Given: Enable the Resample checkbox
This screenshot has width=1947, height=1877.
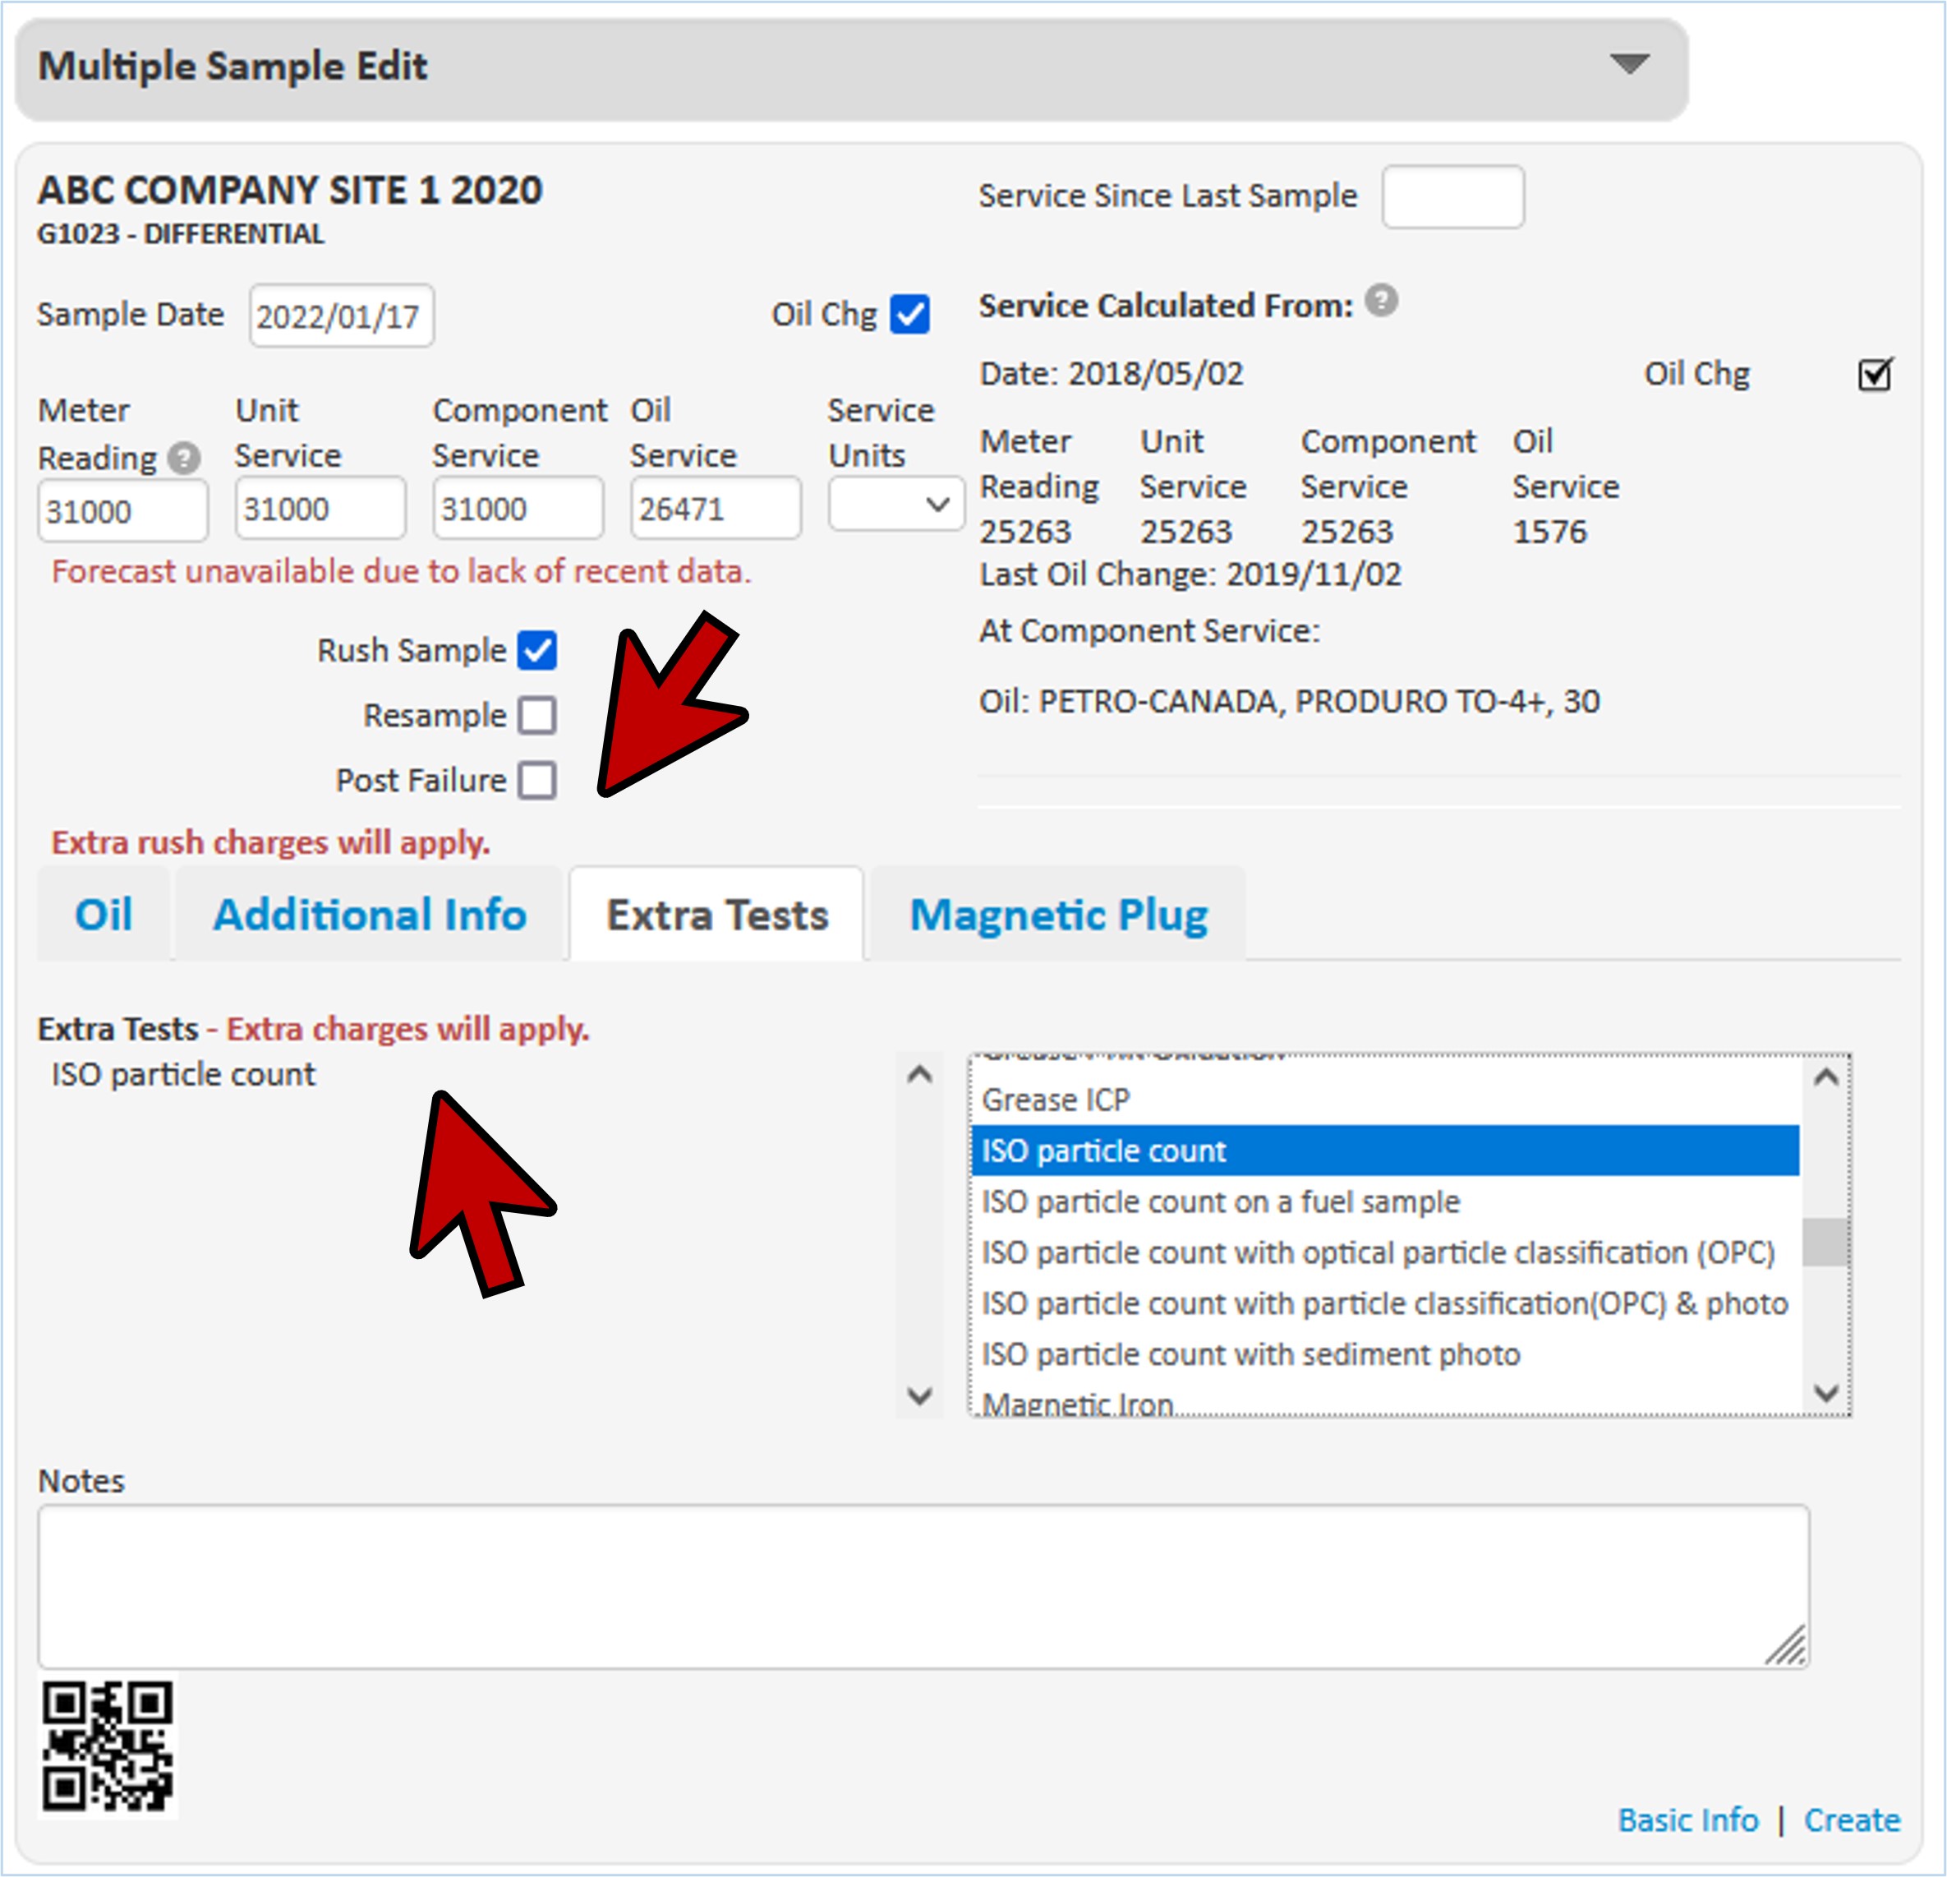Looking at the screenshot, I should (537, 716).
